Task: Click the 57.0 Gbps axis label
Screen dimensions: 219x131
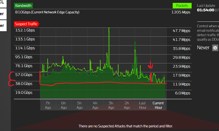Action: coord(24,75)
